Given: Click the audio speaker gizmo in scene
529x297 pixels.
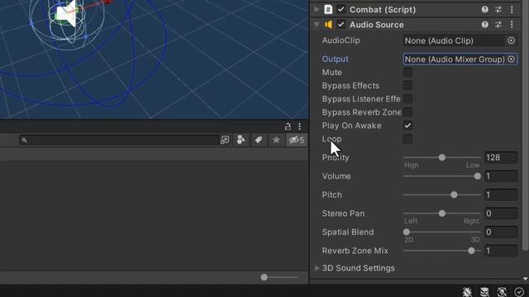Looking at the screenshot, I should click(x=66, y=13).
